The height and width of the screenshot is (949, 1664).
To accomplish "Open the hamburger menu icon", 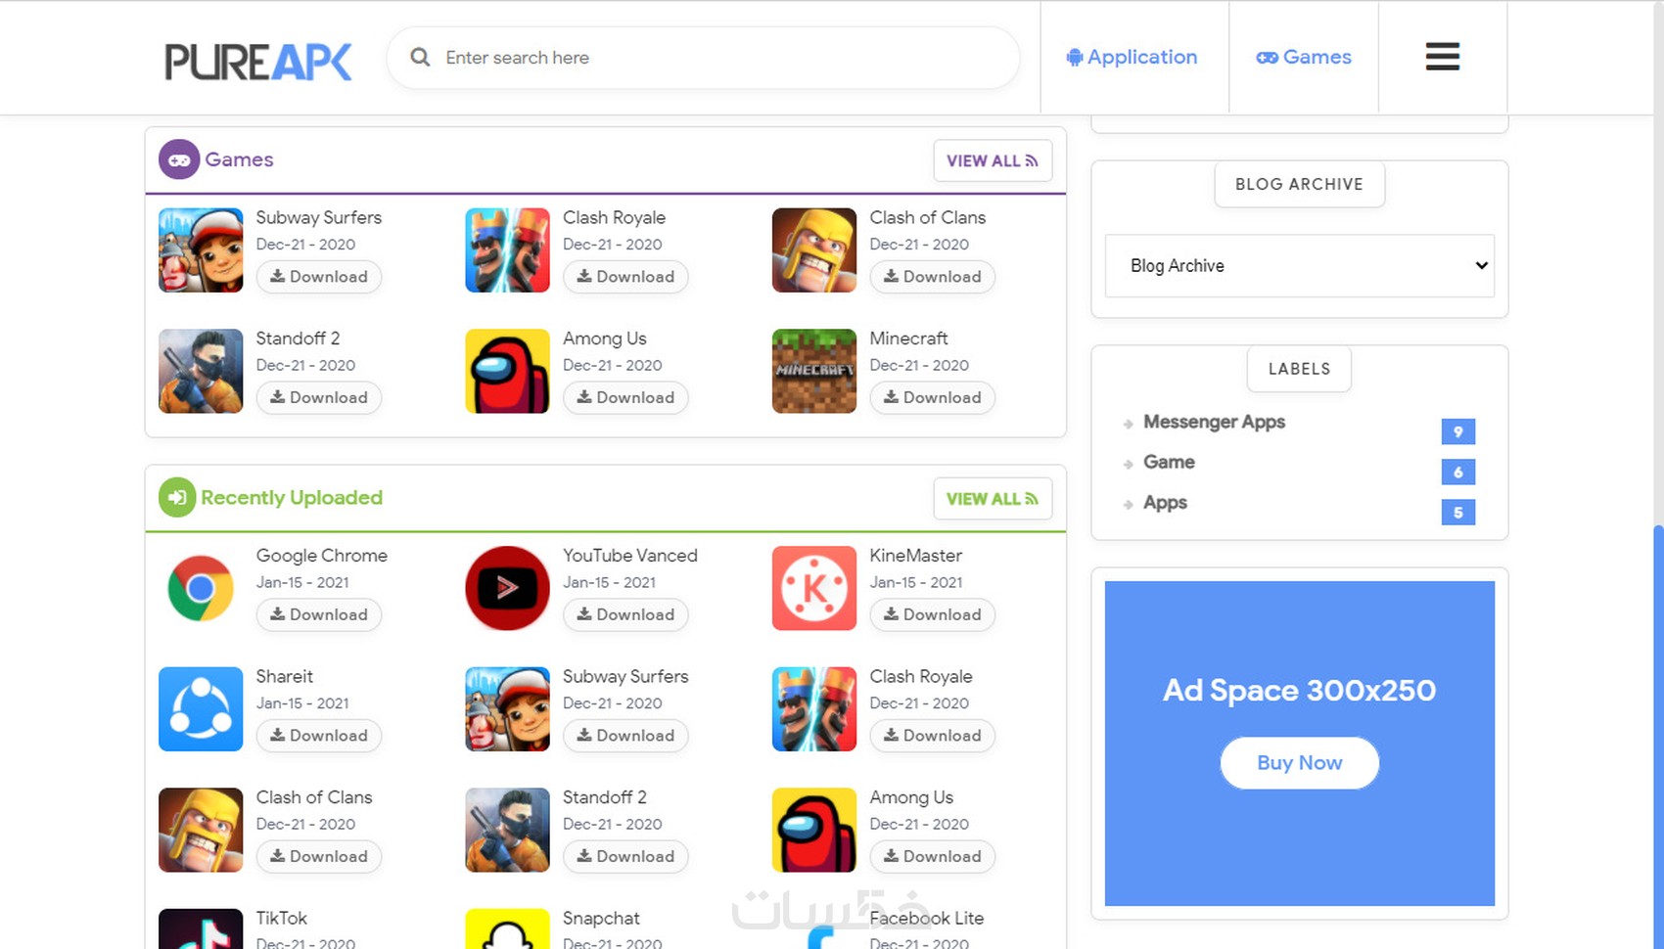I will pyautogui.click(x=1442, y=57).
